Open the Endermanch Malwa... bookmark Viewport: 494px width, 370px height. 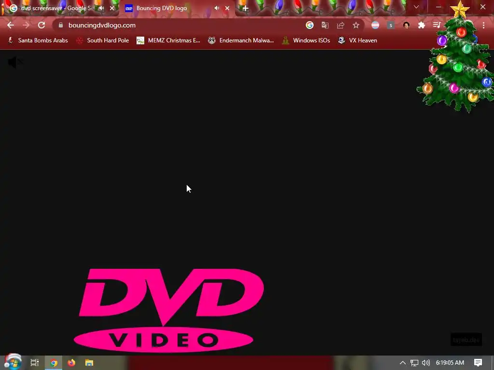click(241, 40)
